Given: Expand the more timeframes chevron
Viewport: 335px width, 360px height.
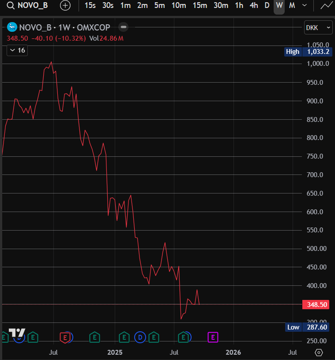Looking at the screenshot, I should pyautogui.click(x=305, y=6).
